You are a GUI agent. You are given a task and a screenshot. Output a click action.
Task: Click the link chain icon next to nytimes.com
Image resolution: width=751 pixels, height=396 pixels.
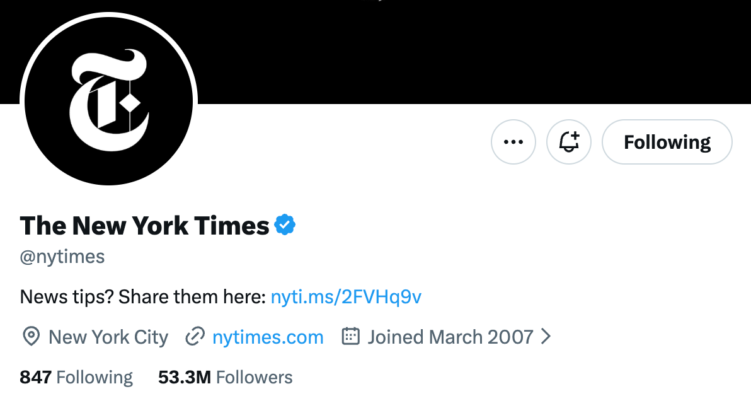tap(195, 337)
